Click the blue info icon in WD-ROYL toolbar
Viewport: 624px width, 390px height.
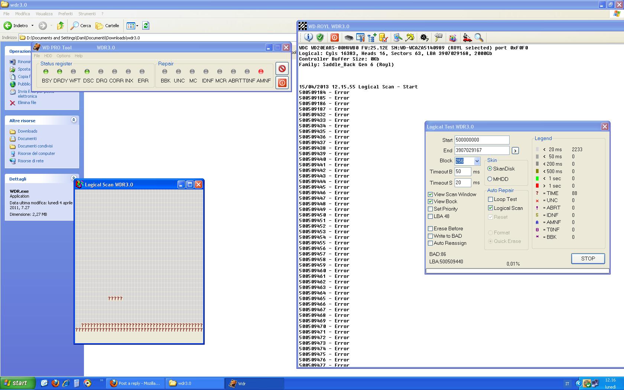(308, 38)
